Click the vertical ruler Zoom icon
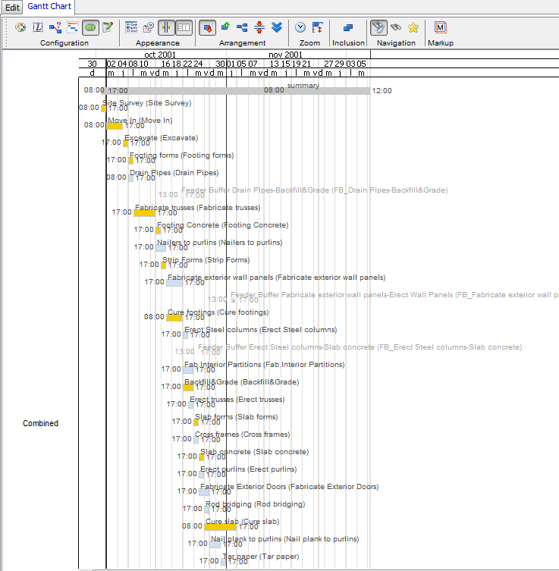Viewport: 559px width, 571px height. click(x=317, y=27)
